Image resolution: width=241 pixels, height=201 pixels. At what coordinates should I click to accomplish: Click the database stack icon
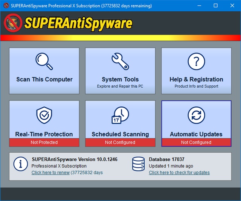pyautogui.click(x=139, y=164)
